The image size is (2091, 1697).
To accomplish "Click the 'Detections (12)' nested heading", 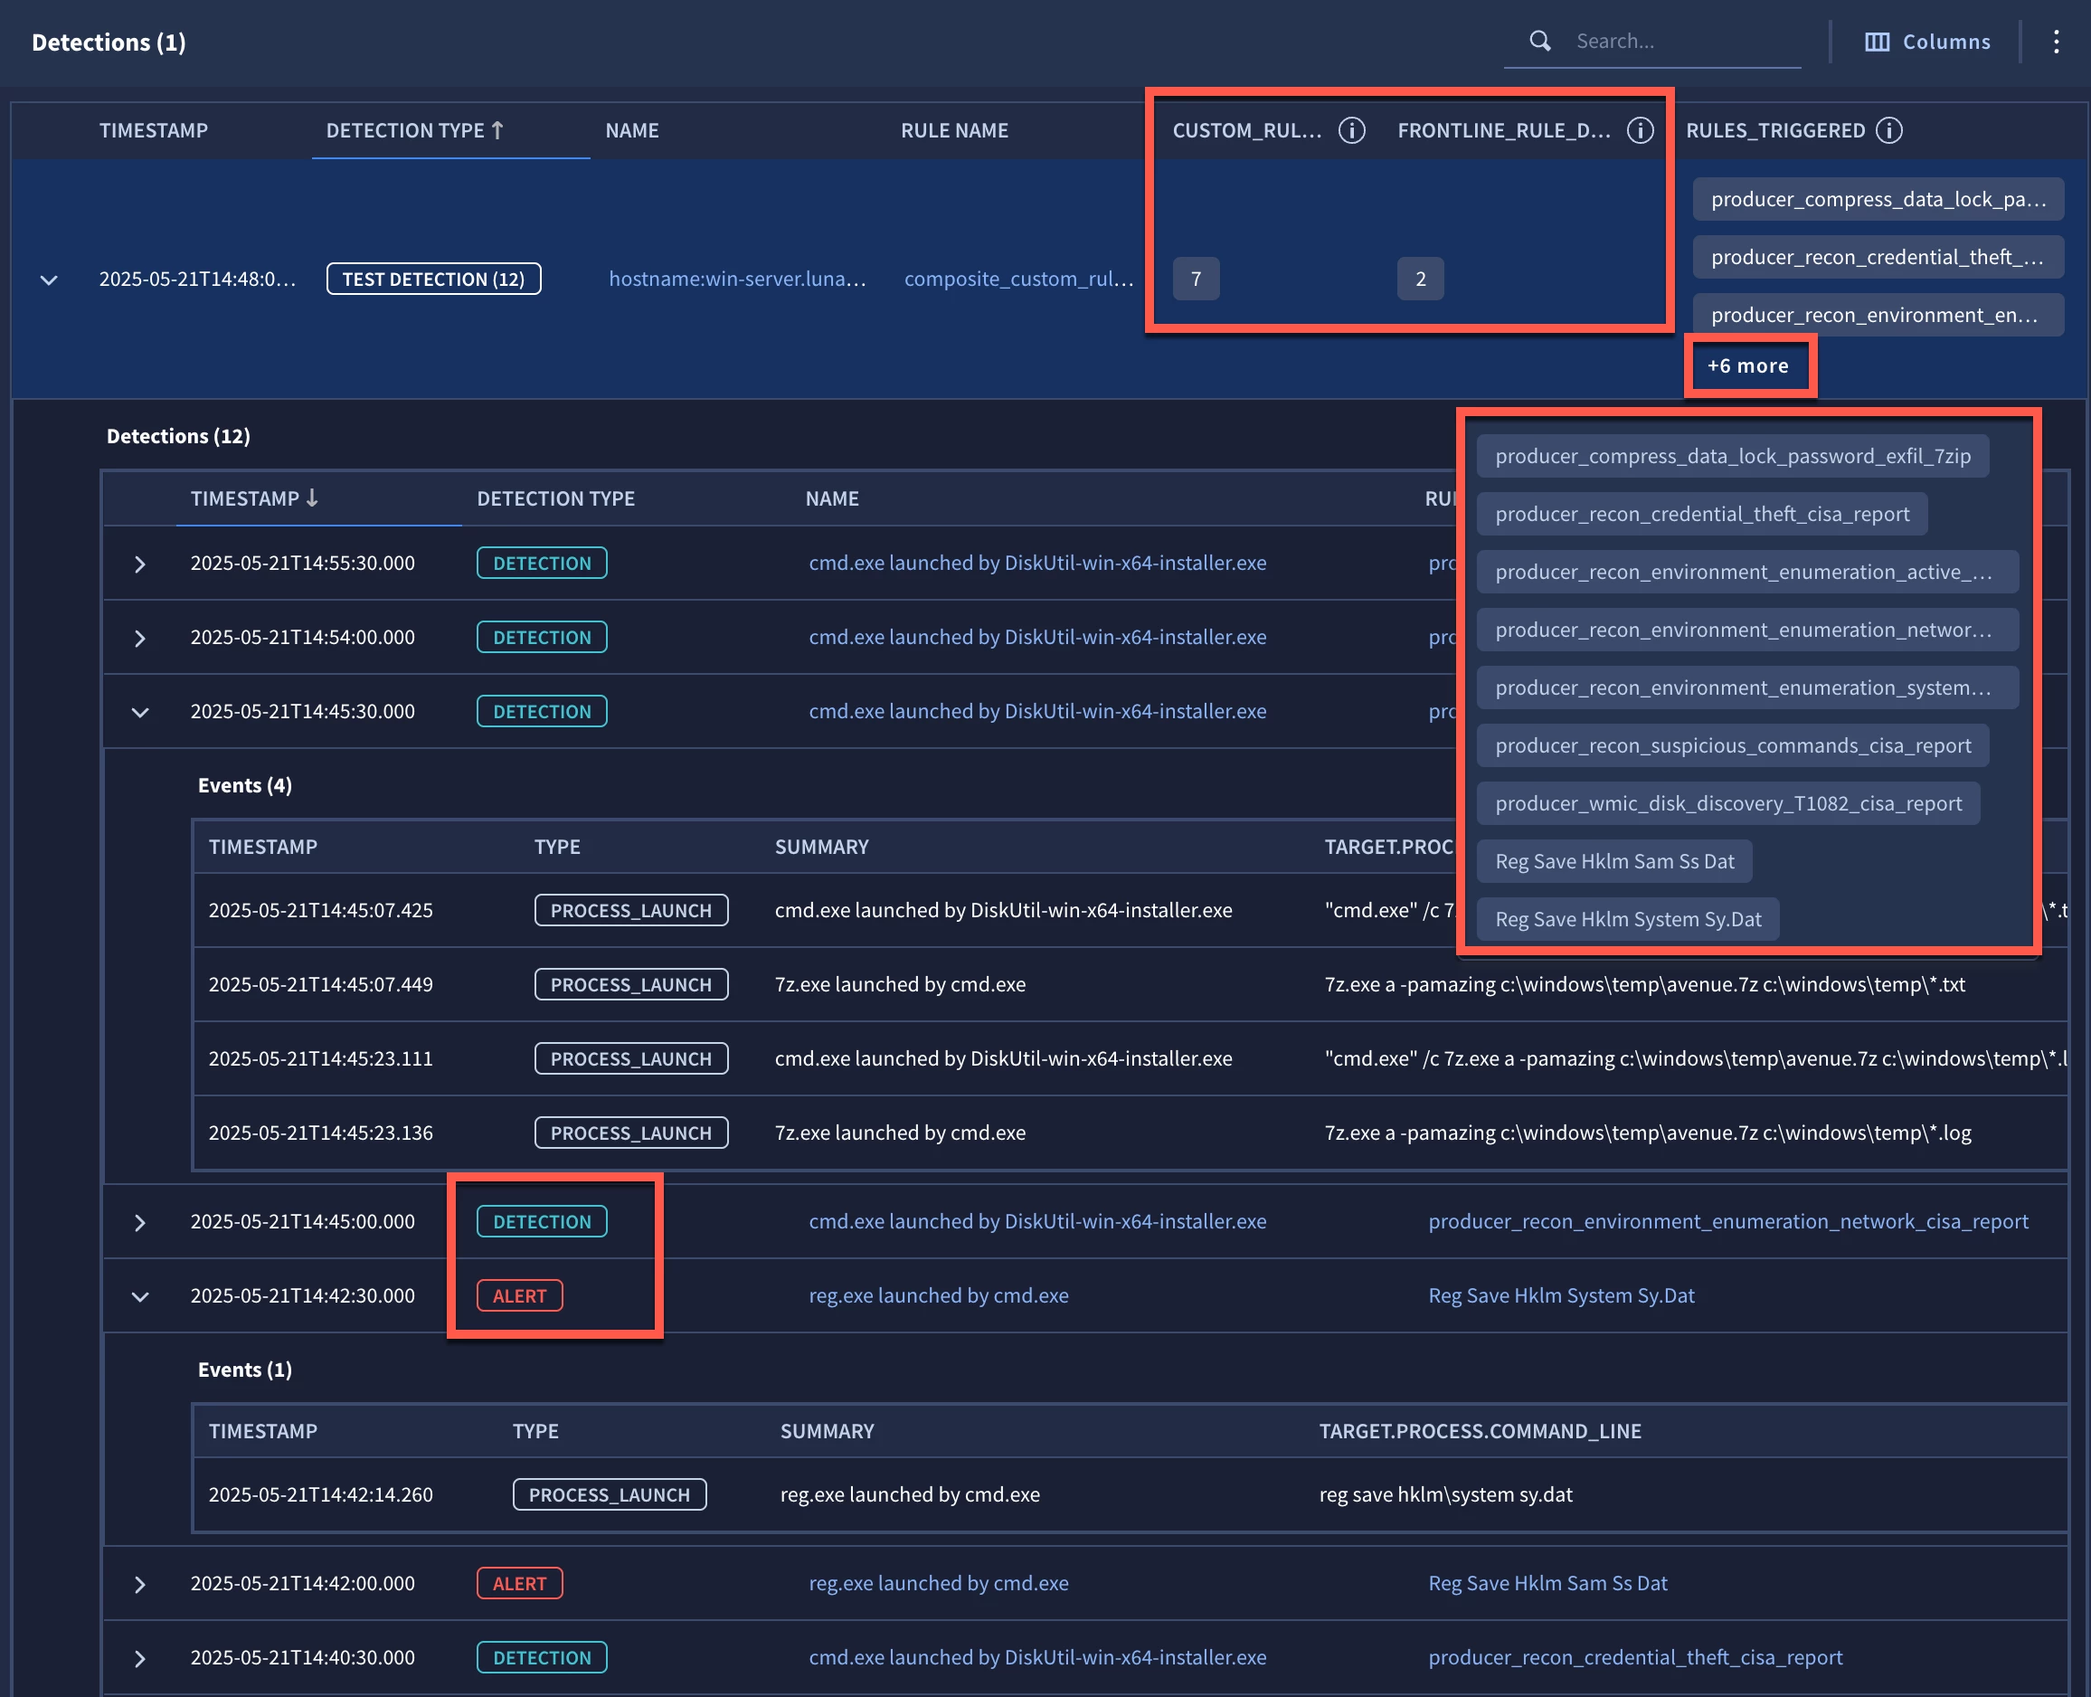I will [178, 436].
